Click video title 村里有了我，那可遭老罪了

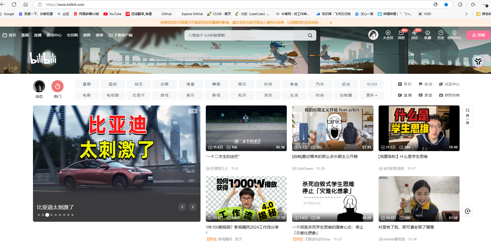tap(406, 227)
